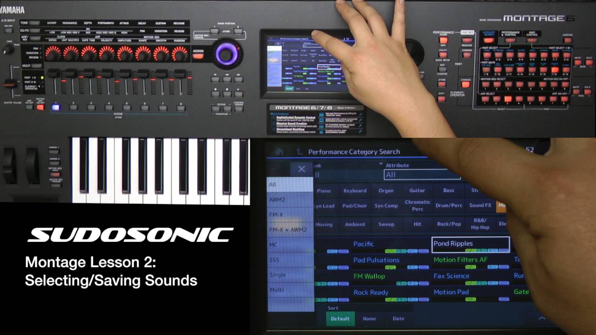This screenshot has width=596, height=335.
Task: Select the Organ category
Action: [x=386, y=190]
